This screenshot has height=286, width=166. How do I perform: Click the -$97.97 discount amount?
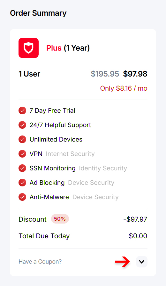(x=135, y=219)
